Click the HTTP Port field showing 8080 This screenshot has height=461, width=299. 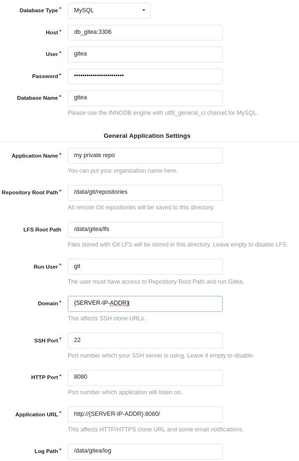tap(145, 378)
